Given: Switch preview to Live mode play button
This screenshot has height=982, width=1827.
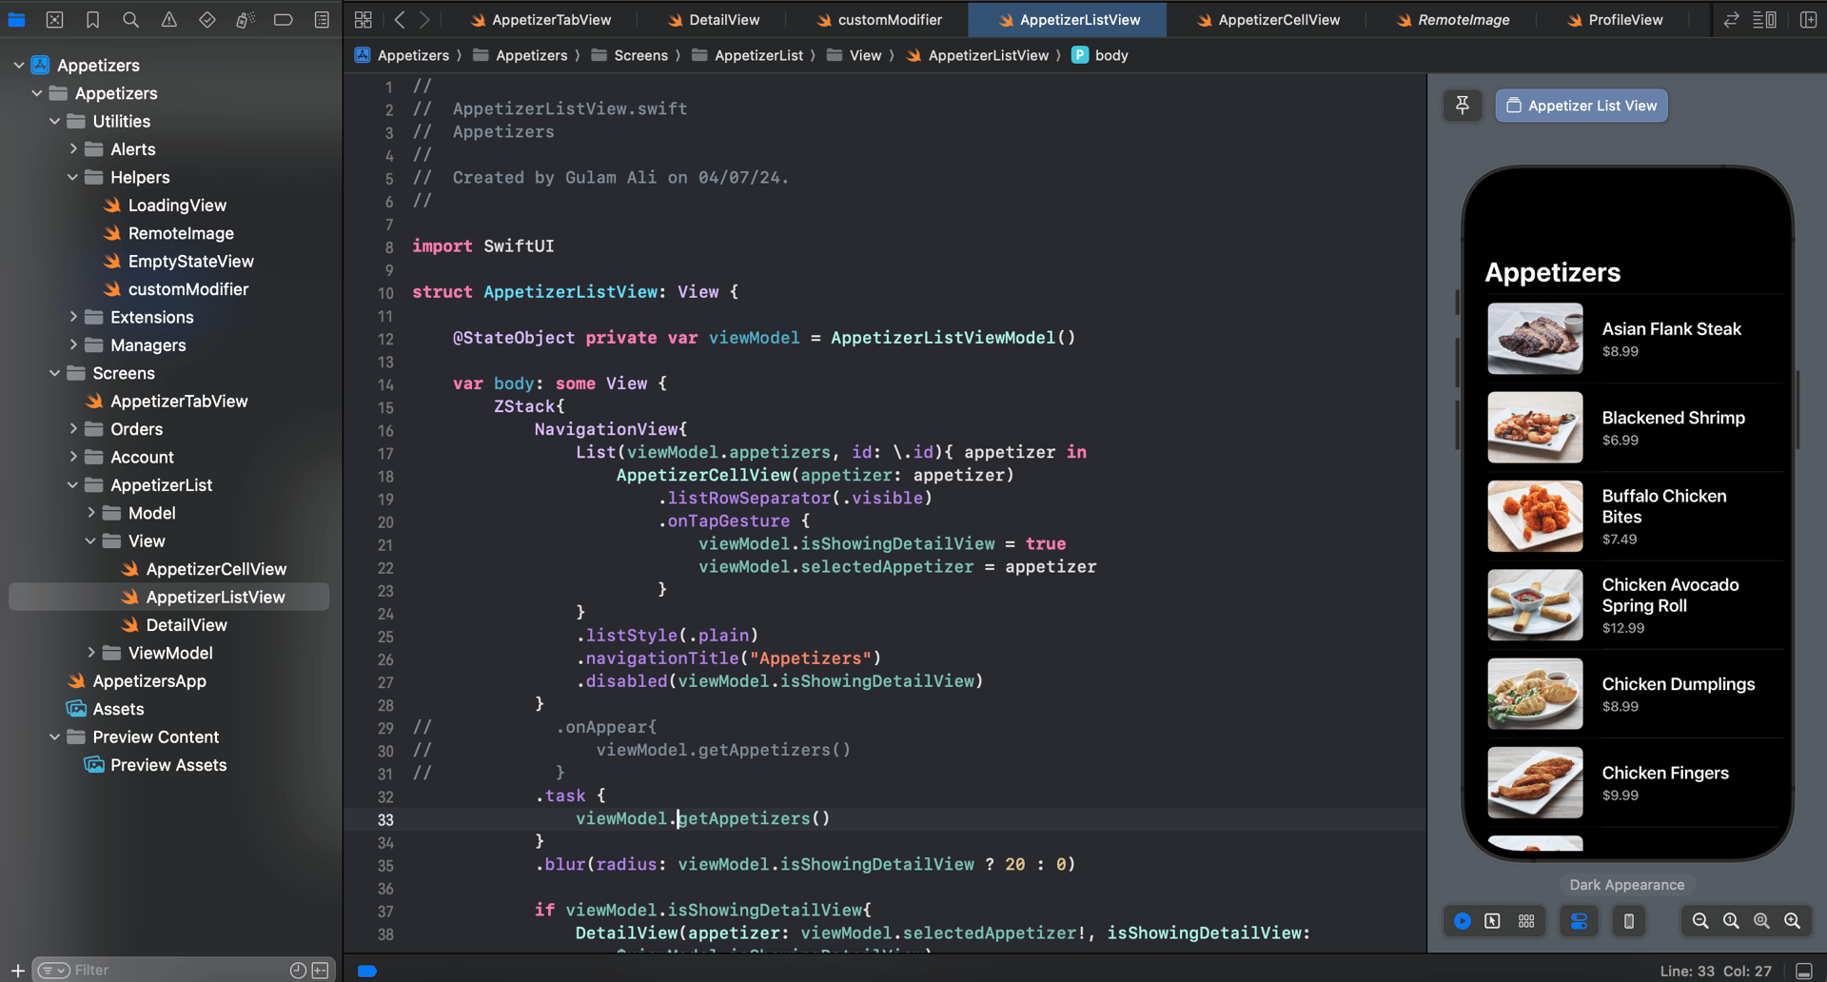Looking at the screenshot, I should point(1463,921).
